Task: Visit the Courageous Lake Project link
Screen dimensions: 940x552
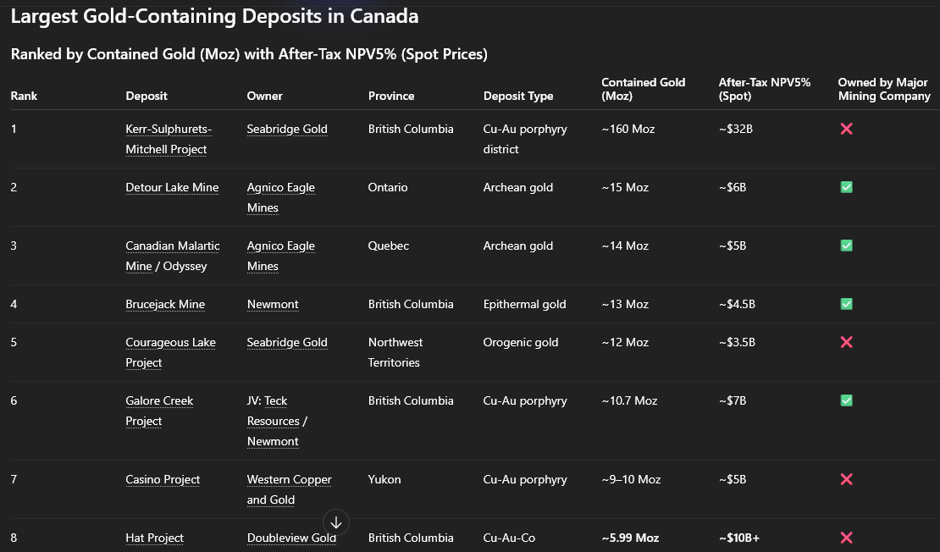Action: pyautogui.click(x=170, y=342)
